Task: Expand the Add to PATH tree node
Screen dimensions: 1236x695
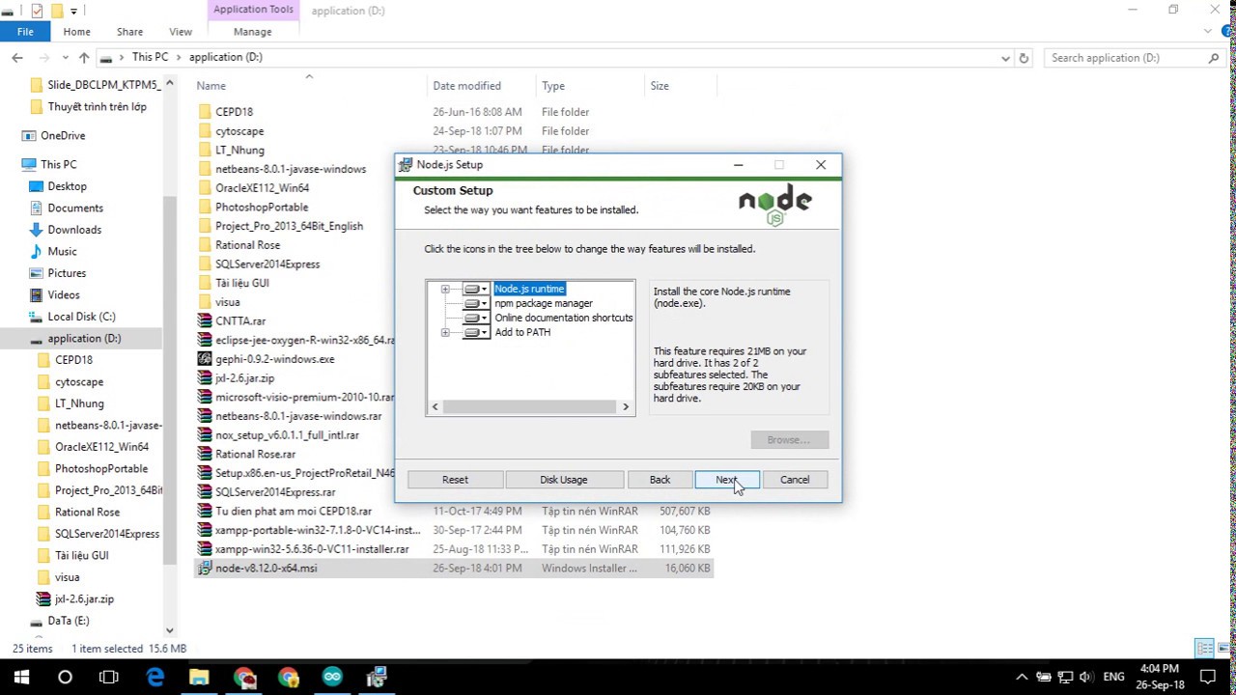Action: click(445, 332)
